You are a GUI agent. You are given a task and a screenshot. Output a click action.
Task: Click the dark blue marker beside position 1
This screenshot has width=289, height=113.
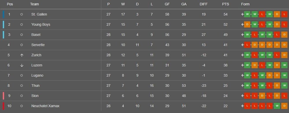click(x=3, y=14)
